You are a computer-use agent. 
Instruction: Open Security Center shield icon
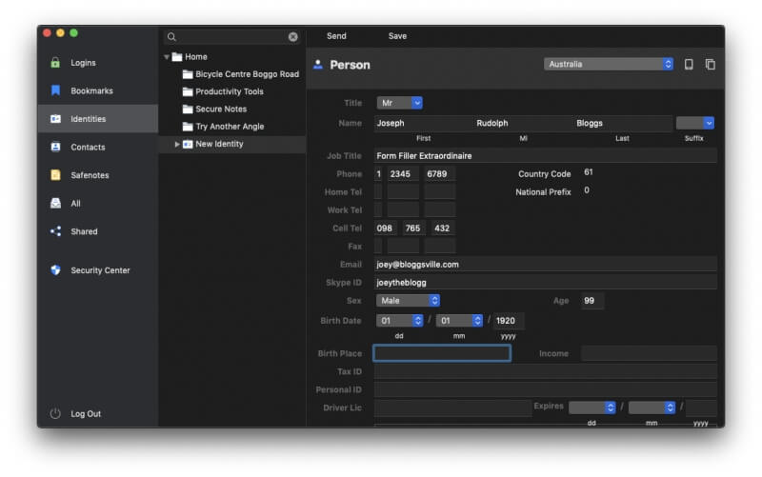pos(55,270)
